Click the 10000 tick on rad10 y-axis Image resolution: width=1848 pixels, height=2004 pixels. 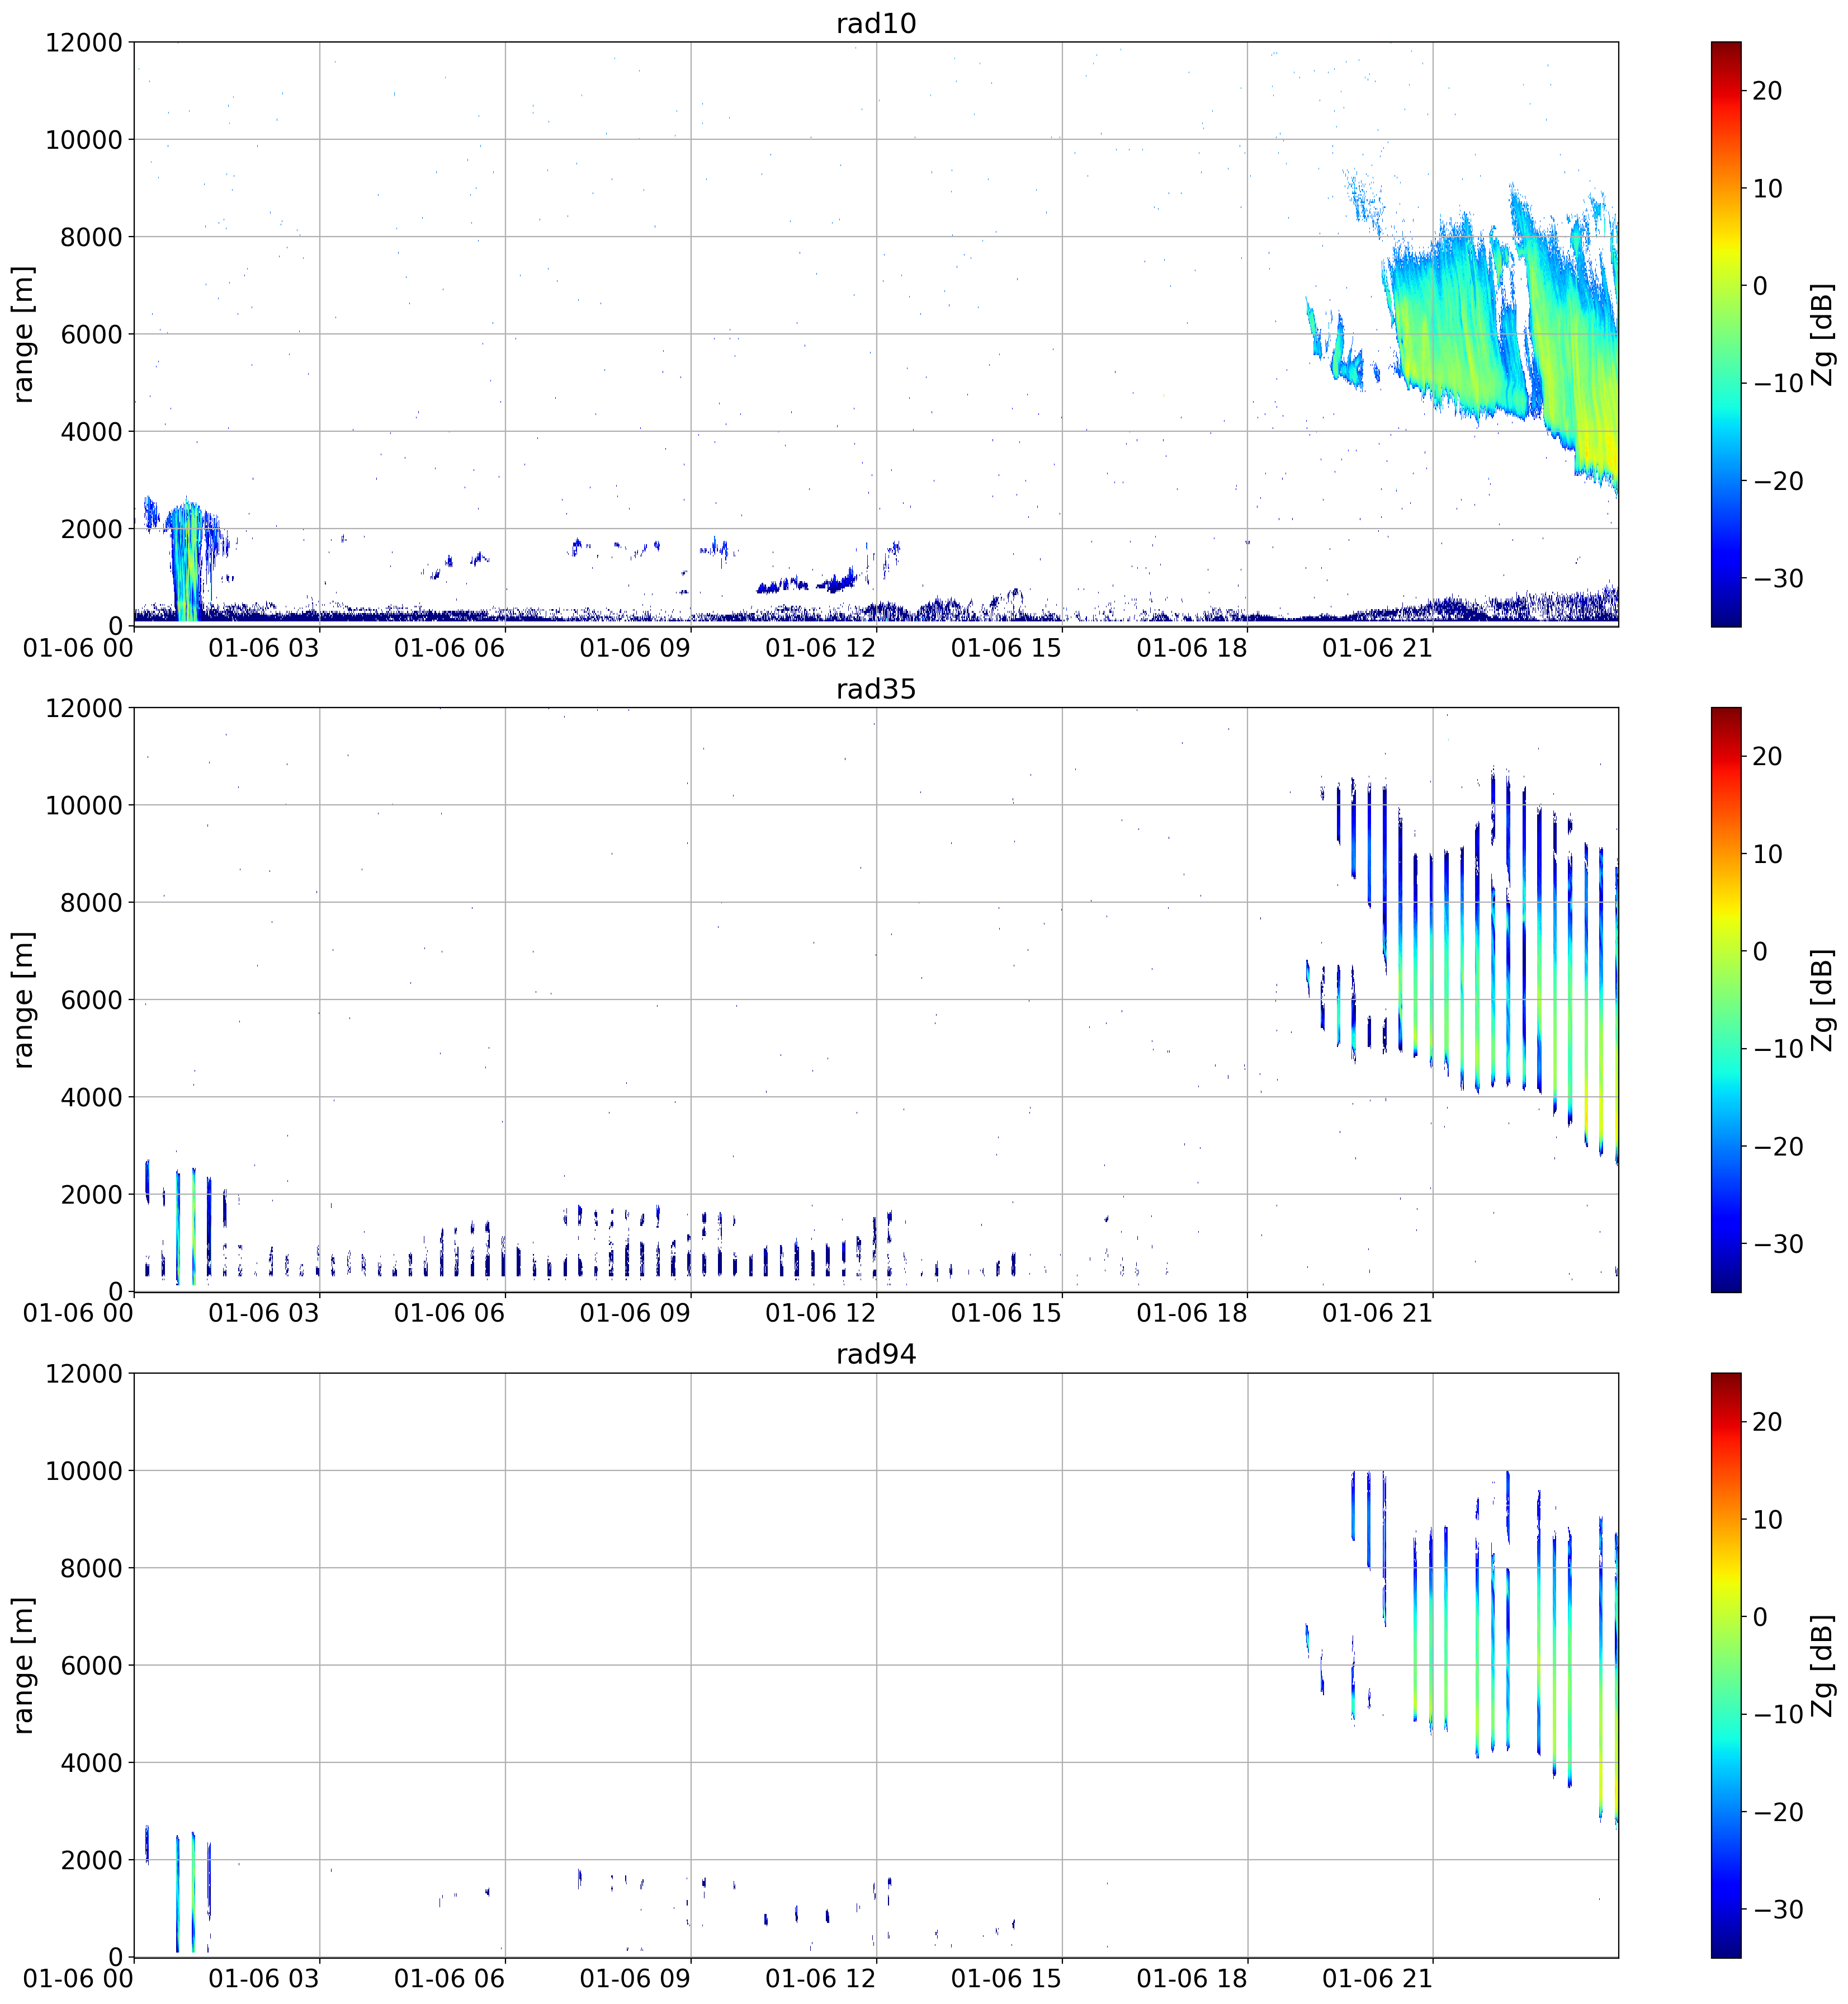pos(84,140)
